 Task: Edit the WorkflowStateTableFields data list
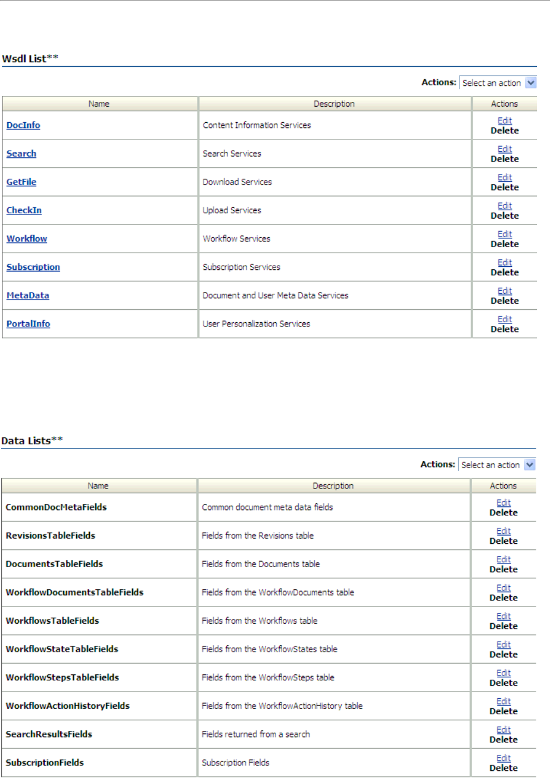[x=504, y=644]
